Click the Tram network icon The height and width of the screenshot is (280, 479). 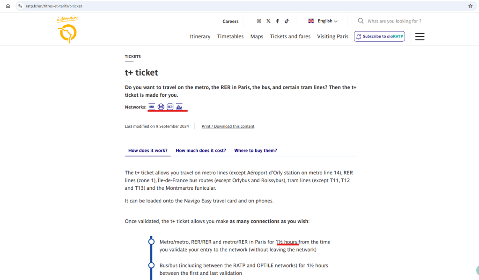tap(179, 107)
